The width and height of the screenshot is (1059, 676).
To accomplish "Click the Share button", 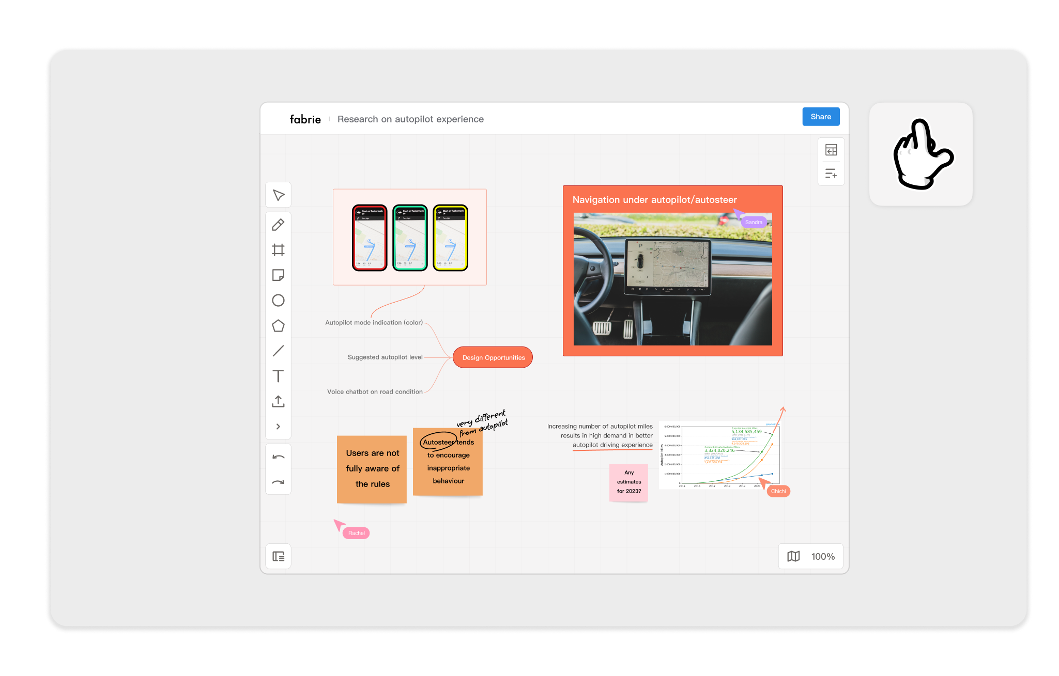I will (820, 117).
